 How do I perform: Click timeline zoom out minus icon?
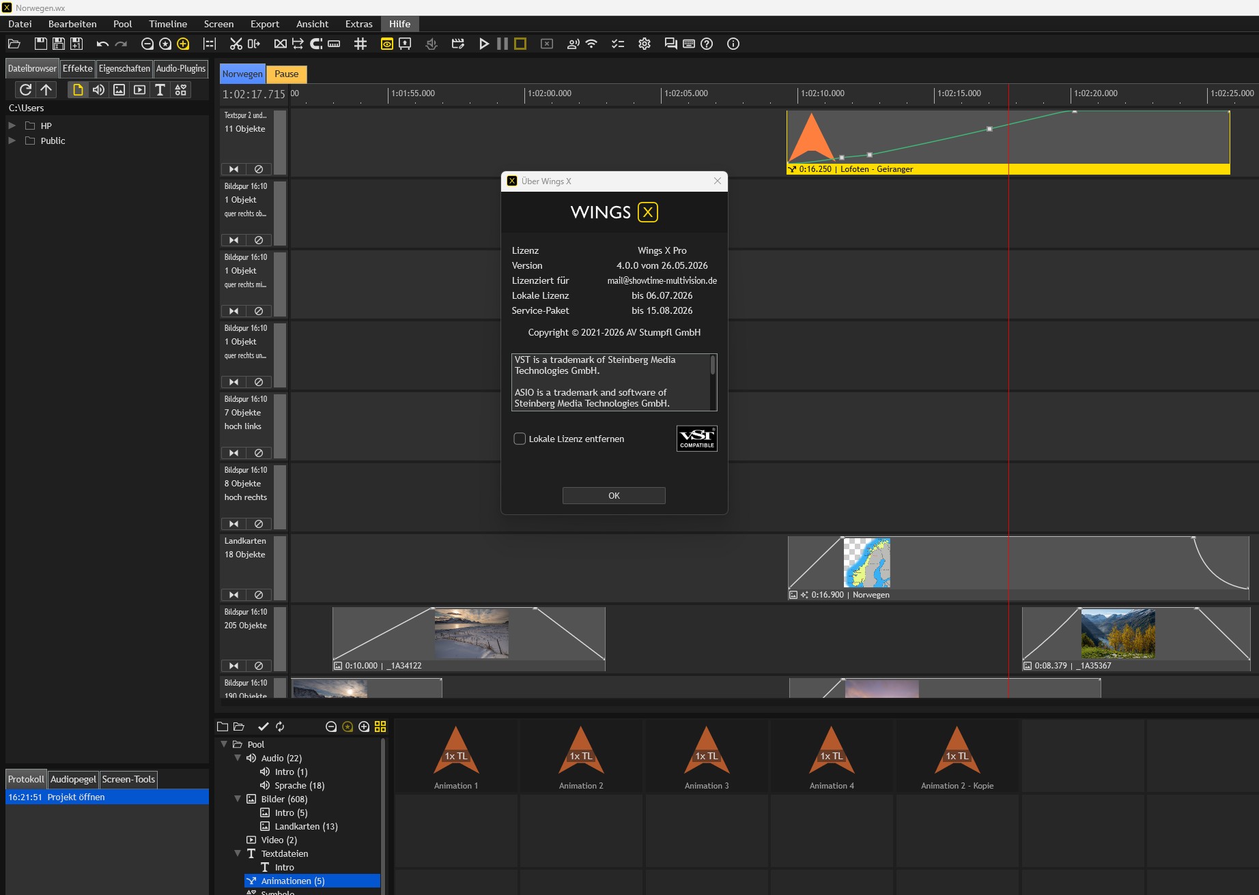[x=147, y=44]
